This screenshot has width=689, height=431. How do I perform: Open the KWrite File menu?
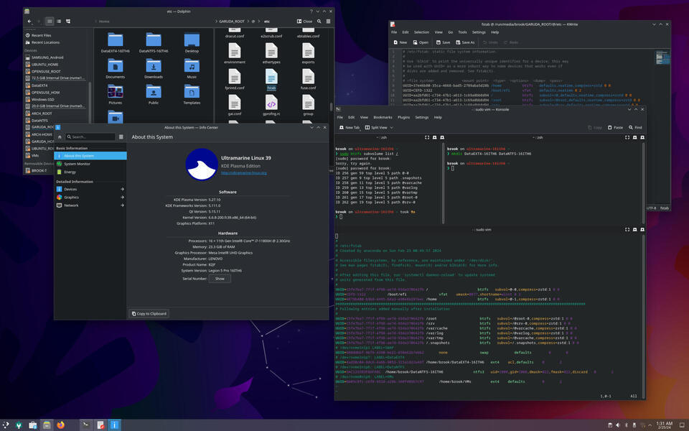(394, 32)
